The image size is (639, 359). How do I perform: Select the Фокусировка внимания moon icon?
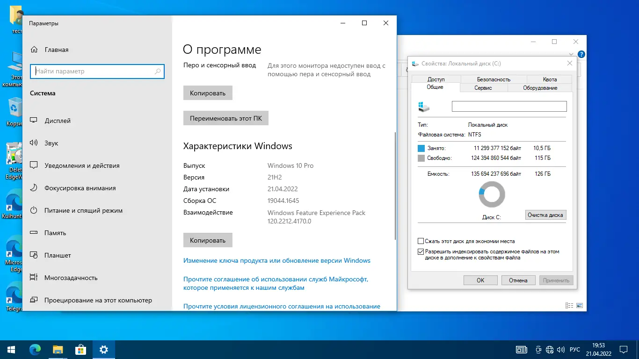[34, 188]
